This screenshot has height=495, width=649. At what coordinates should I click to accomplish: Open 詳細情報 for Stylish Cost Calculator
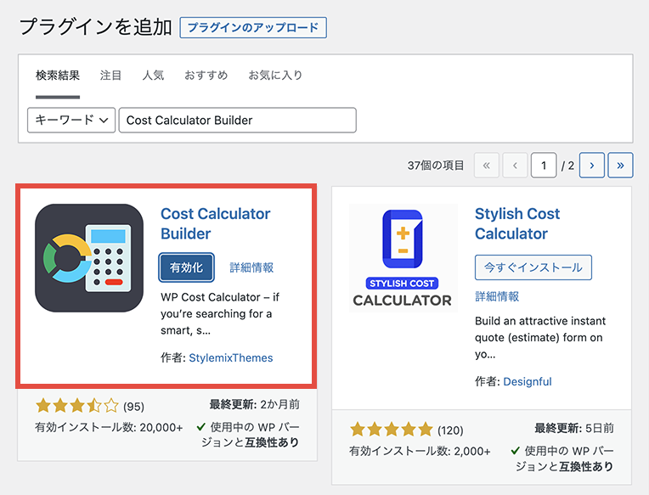point(497,296)
